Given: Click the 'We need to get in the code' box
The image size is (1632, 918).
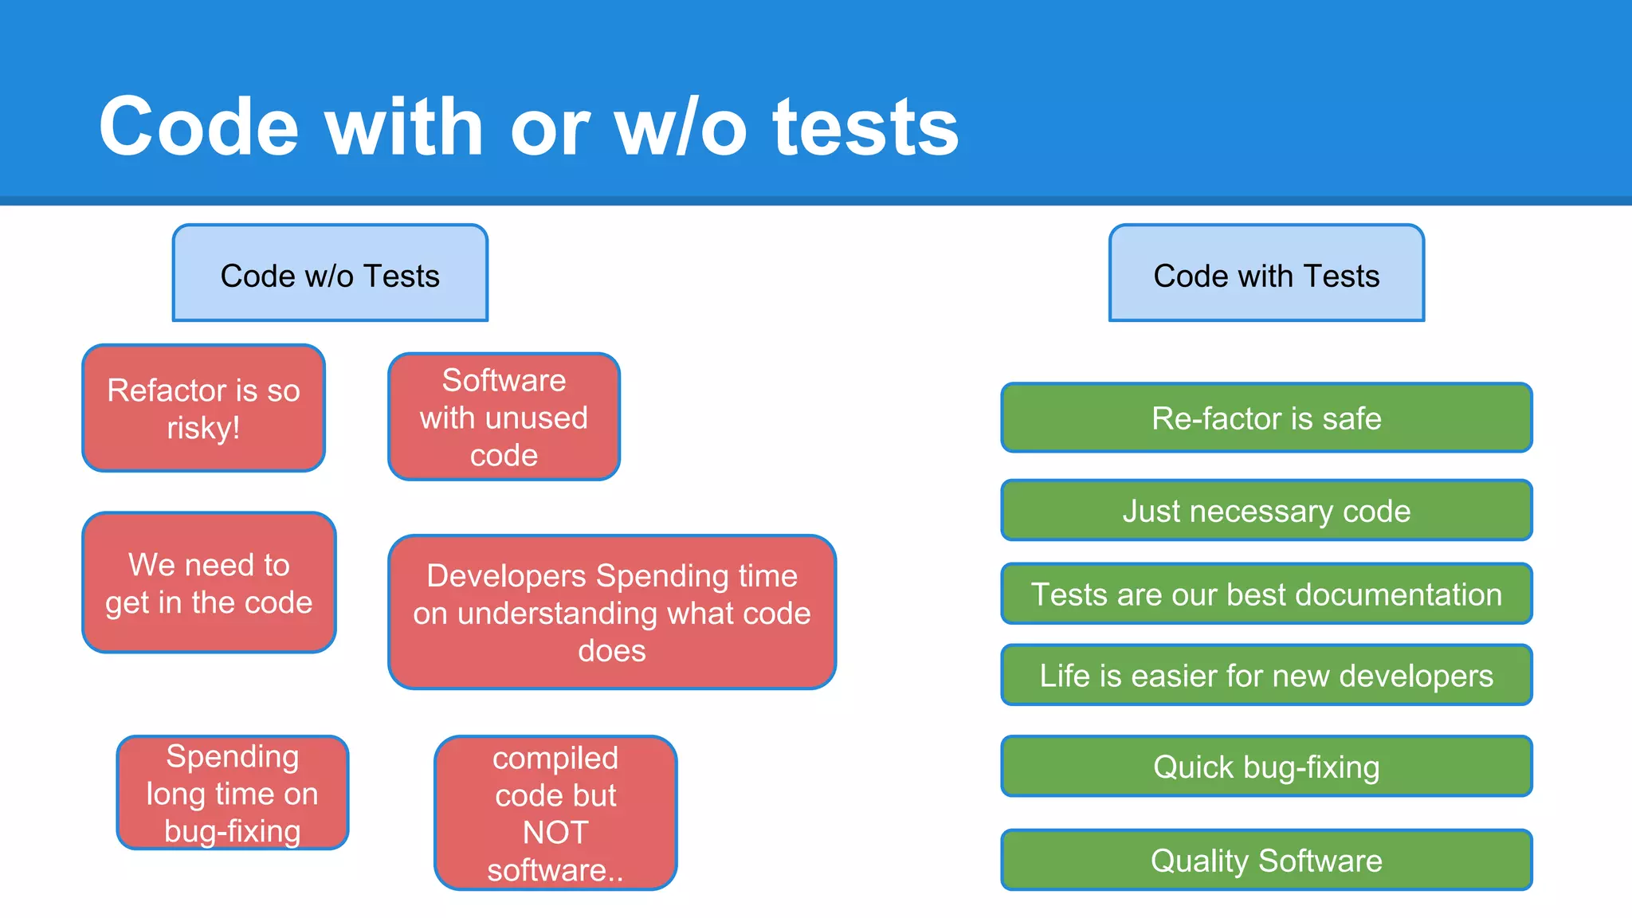Looking at the screenshot, I should [209, 583].
